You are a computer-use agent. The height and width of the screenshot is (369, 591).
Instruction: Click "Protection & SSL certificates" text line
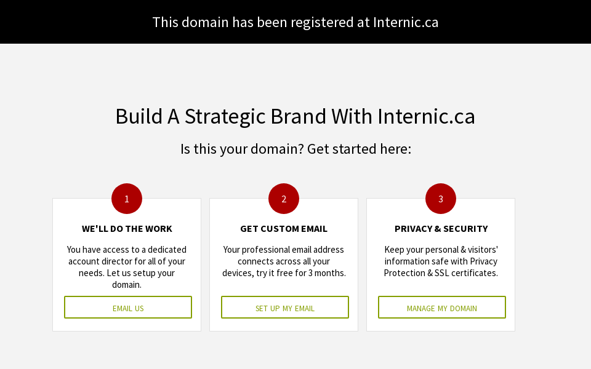(441, 273)
